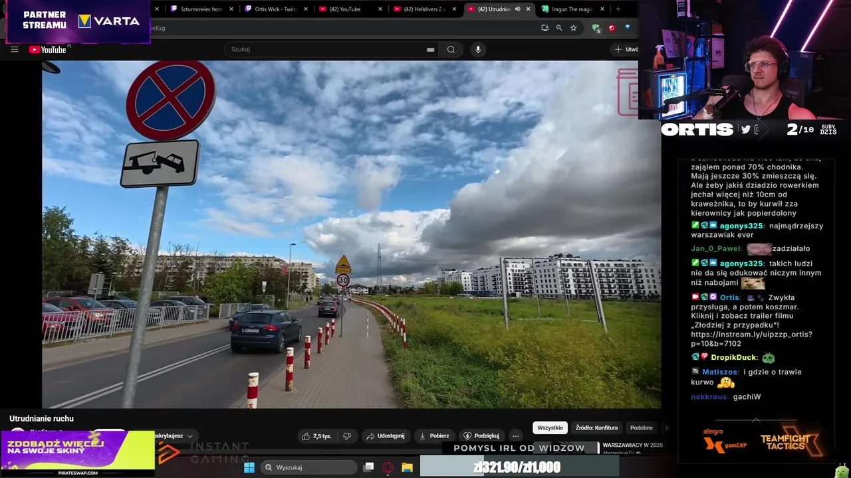The height and width of the screenshot is (478, 851).
Task: Click the YouTube search magnifier button
Action: [451, 49]
